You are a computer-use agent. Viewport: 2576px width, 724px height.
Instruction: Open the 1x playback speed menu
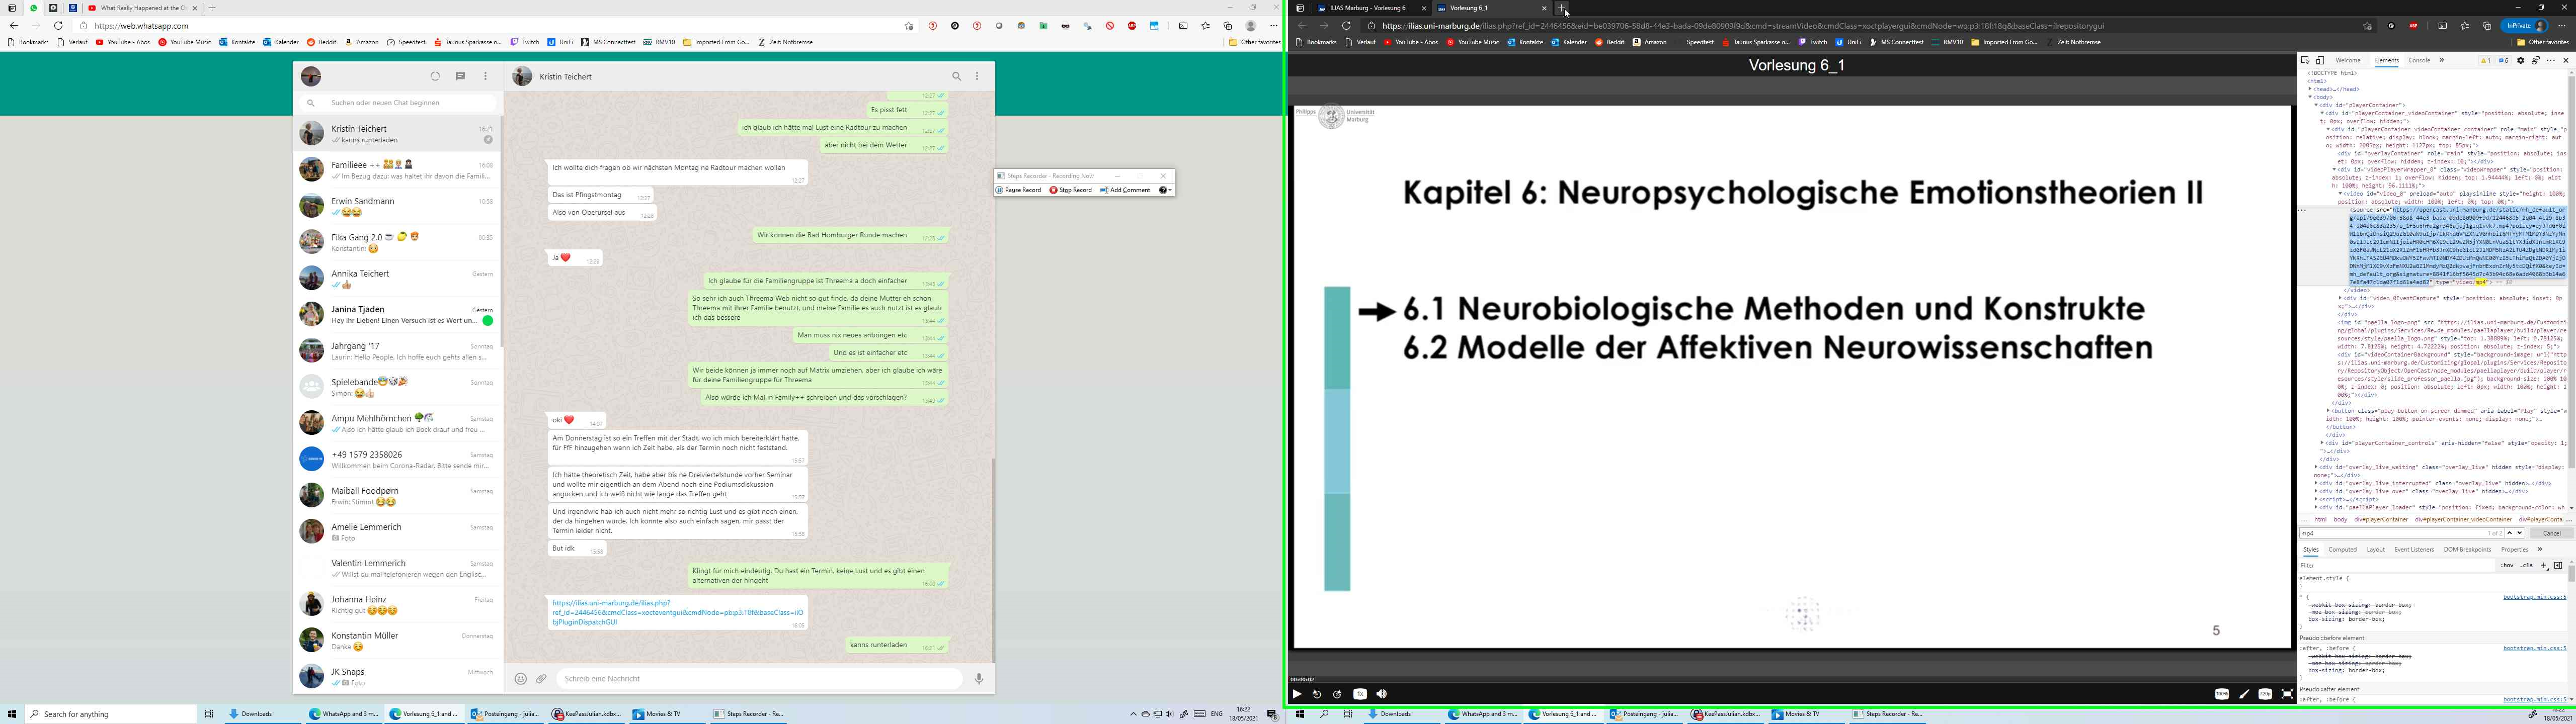point(1360,694)
